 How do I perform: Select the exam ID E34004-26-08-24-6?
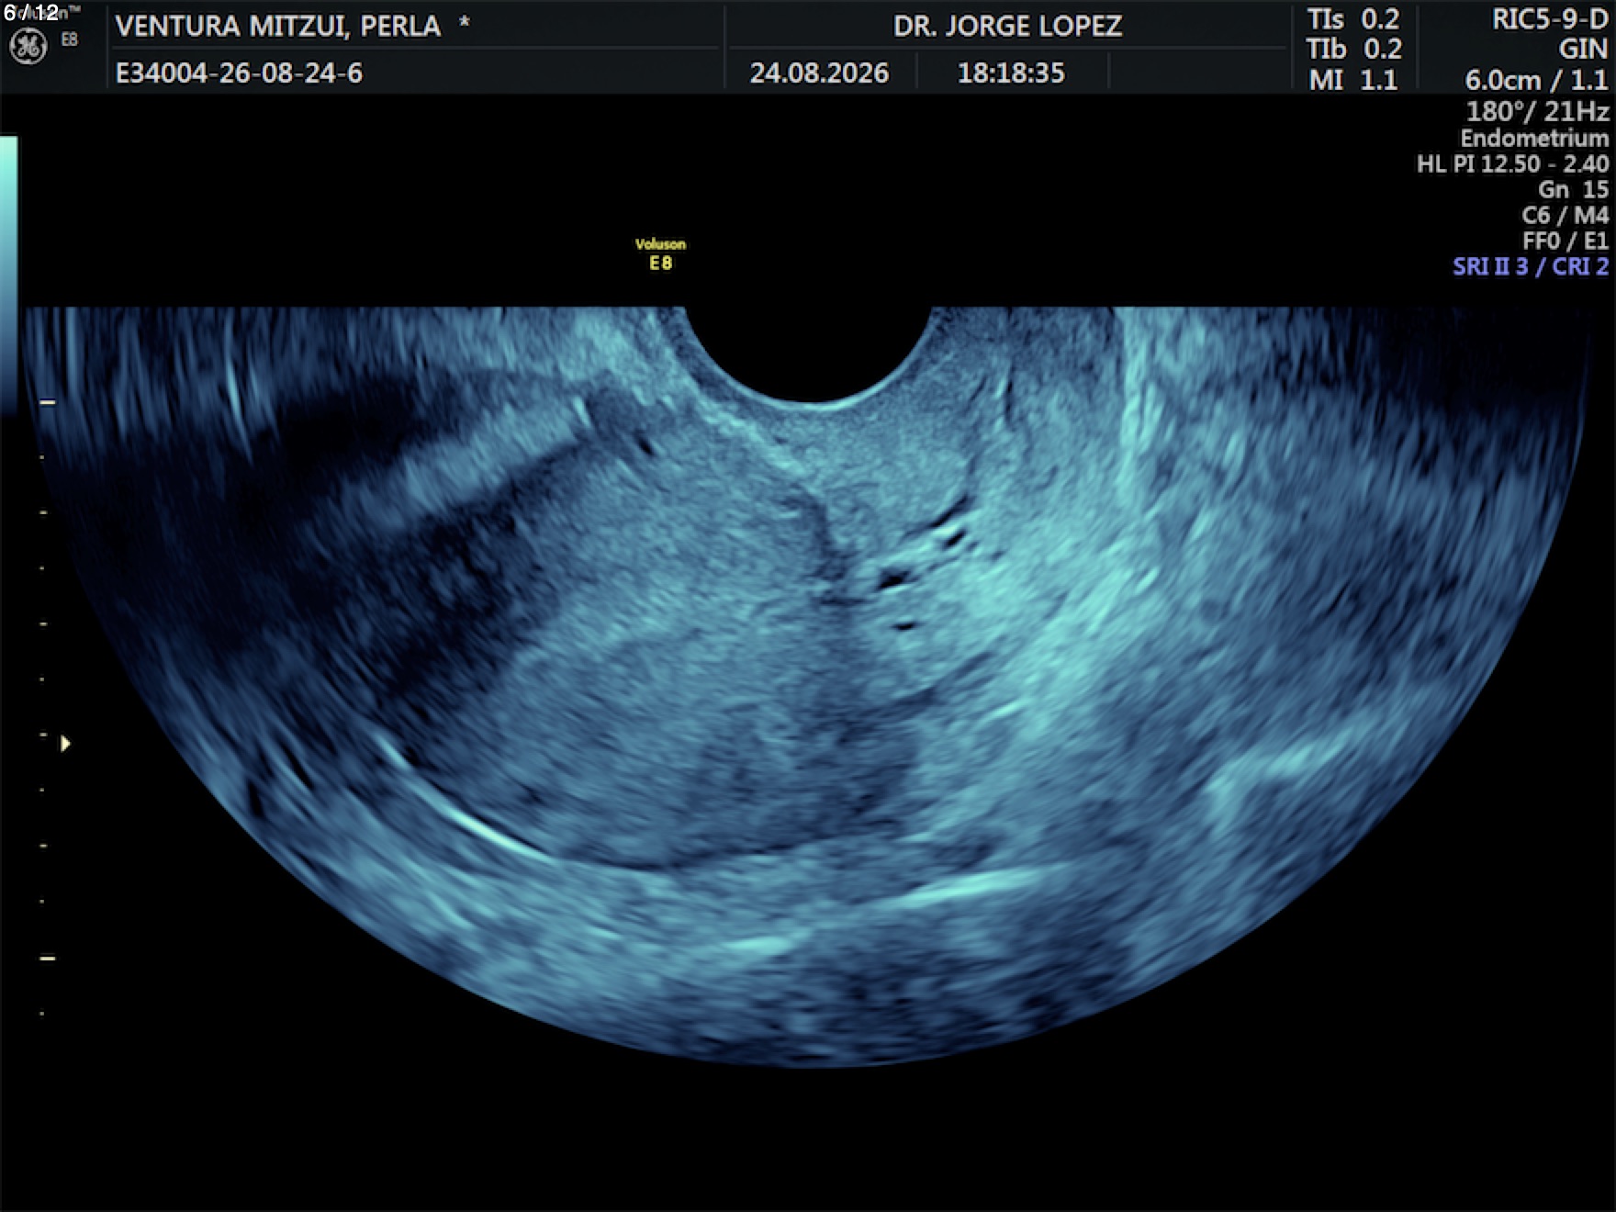pyautogui.click(x=239, y=73)
